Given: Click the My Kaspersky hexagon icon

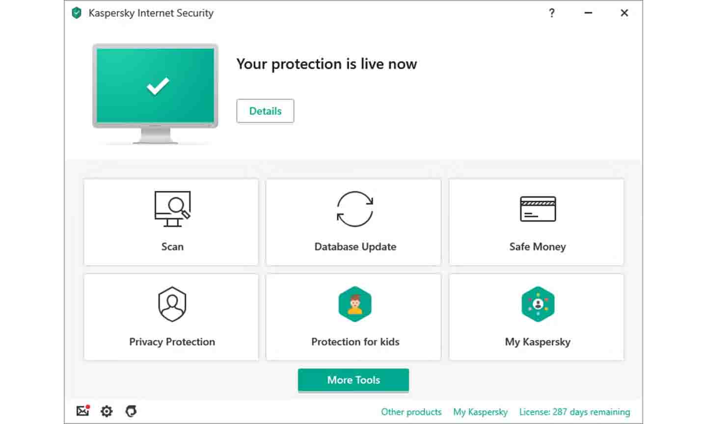Looking at the screenshot, I should click(x=538, y=304).
